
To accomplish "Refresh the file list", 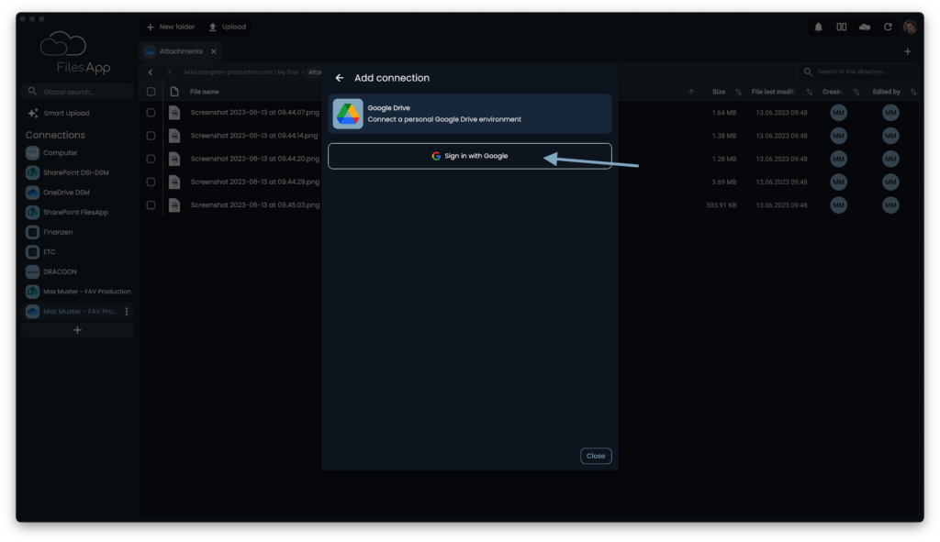I will (x=888, y=27).
